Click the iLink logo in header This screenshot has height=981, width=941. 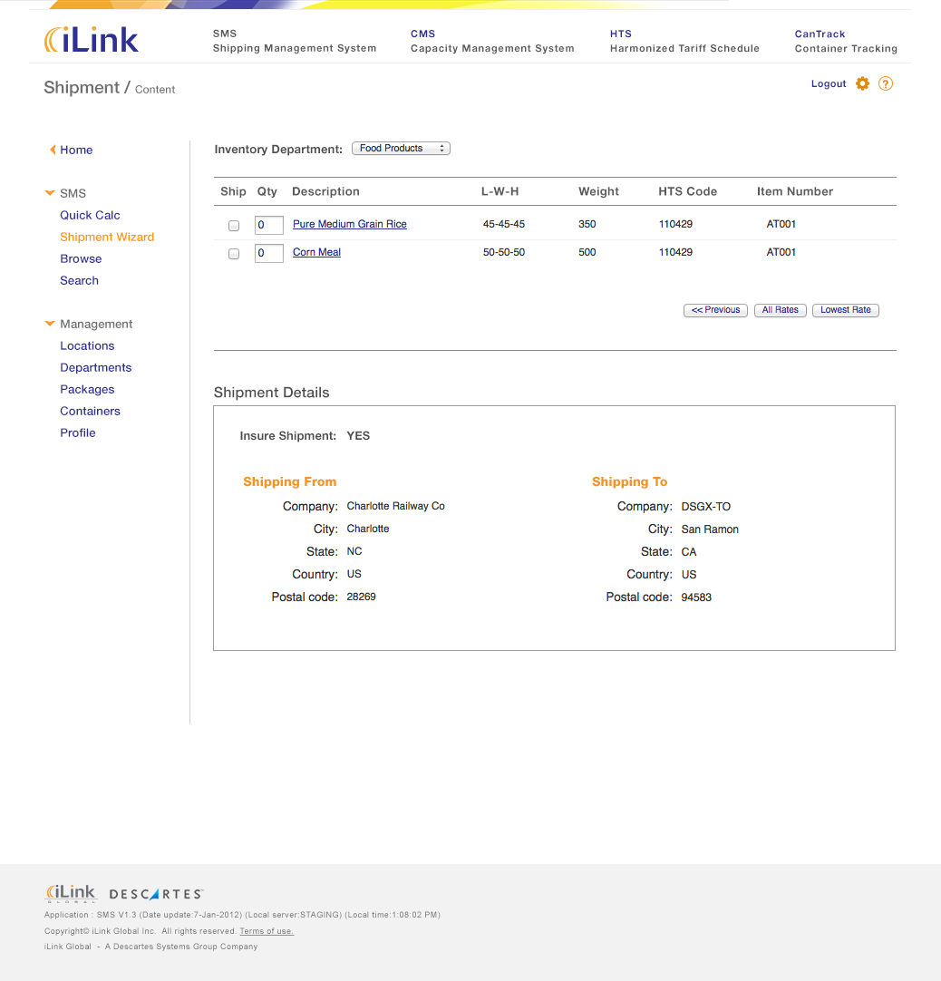pos(92,40)
